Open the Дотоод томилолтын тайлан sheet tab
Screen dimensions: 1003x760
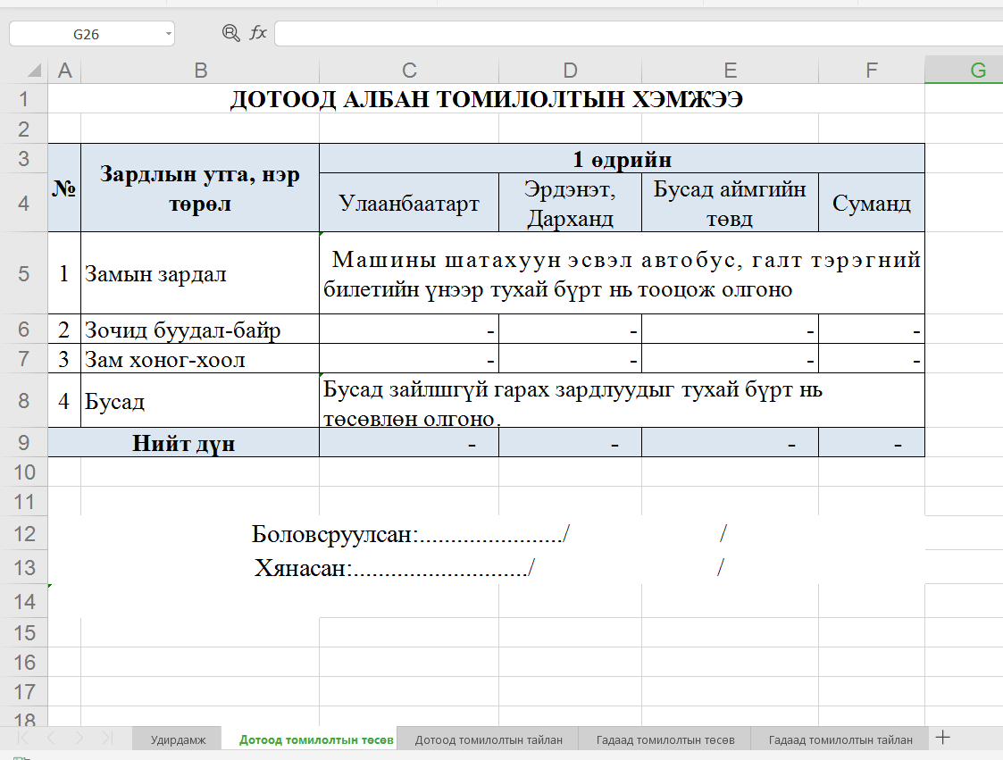[490, 739]
